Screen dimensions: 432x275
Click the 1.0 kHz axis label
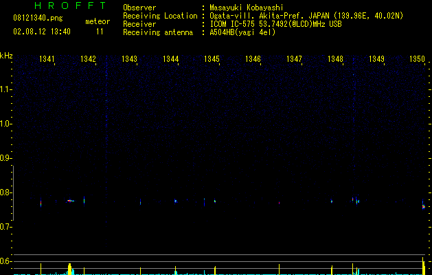tap(5, 124)
